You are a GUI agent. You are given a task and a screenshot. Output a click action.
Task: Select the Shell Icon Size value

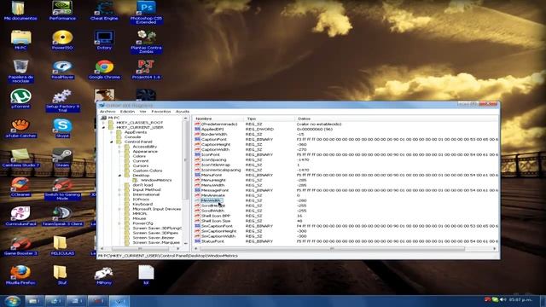[x=216, y=221]
